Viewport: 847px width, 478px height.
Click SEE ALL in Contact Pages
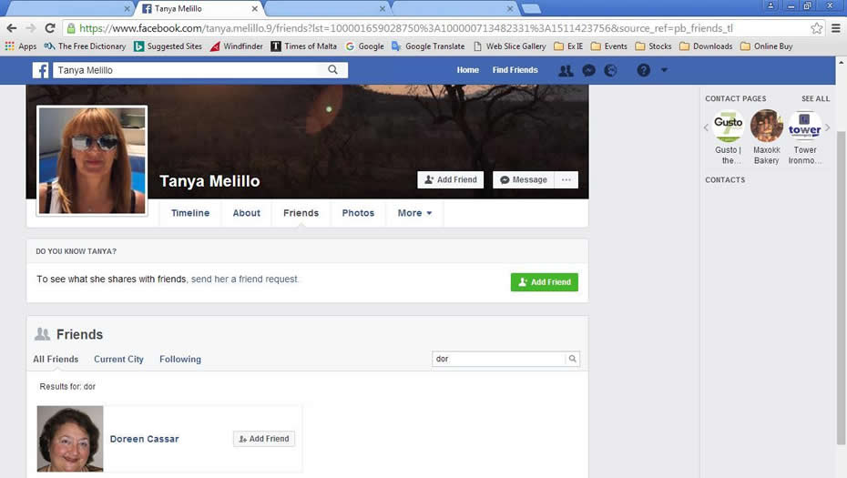(815, 99)
